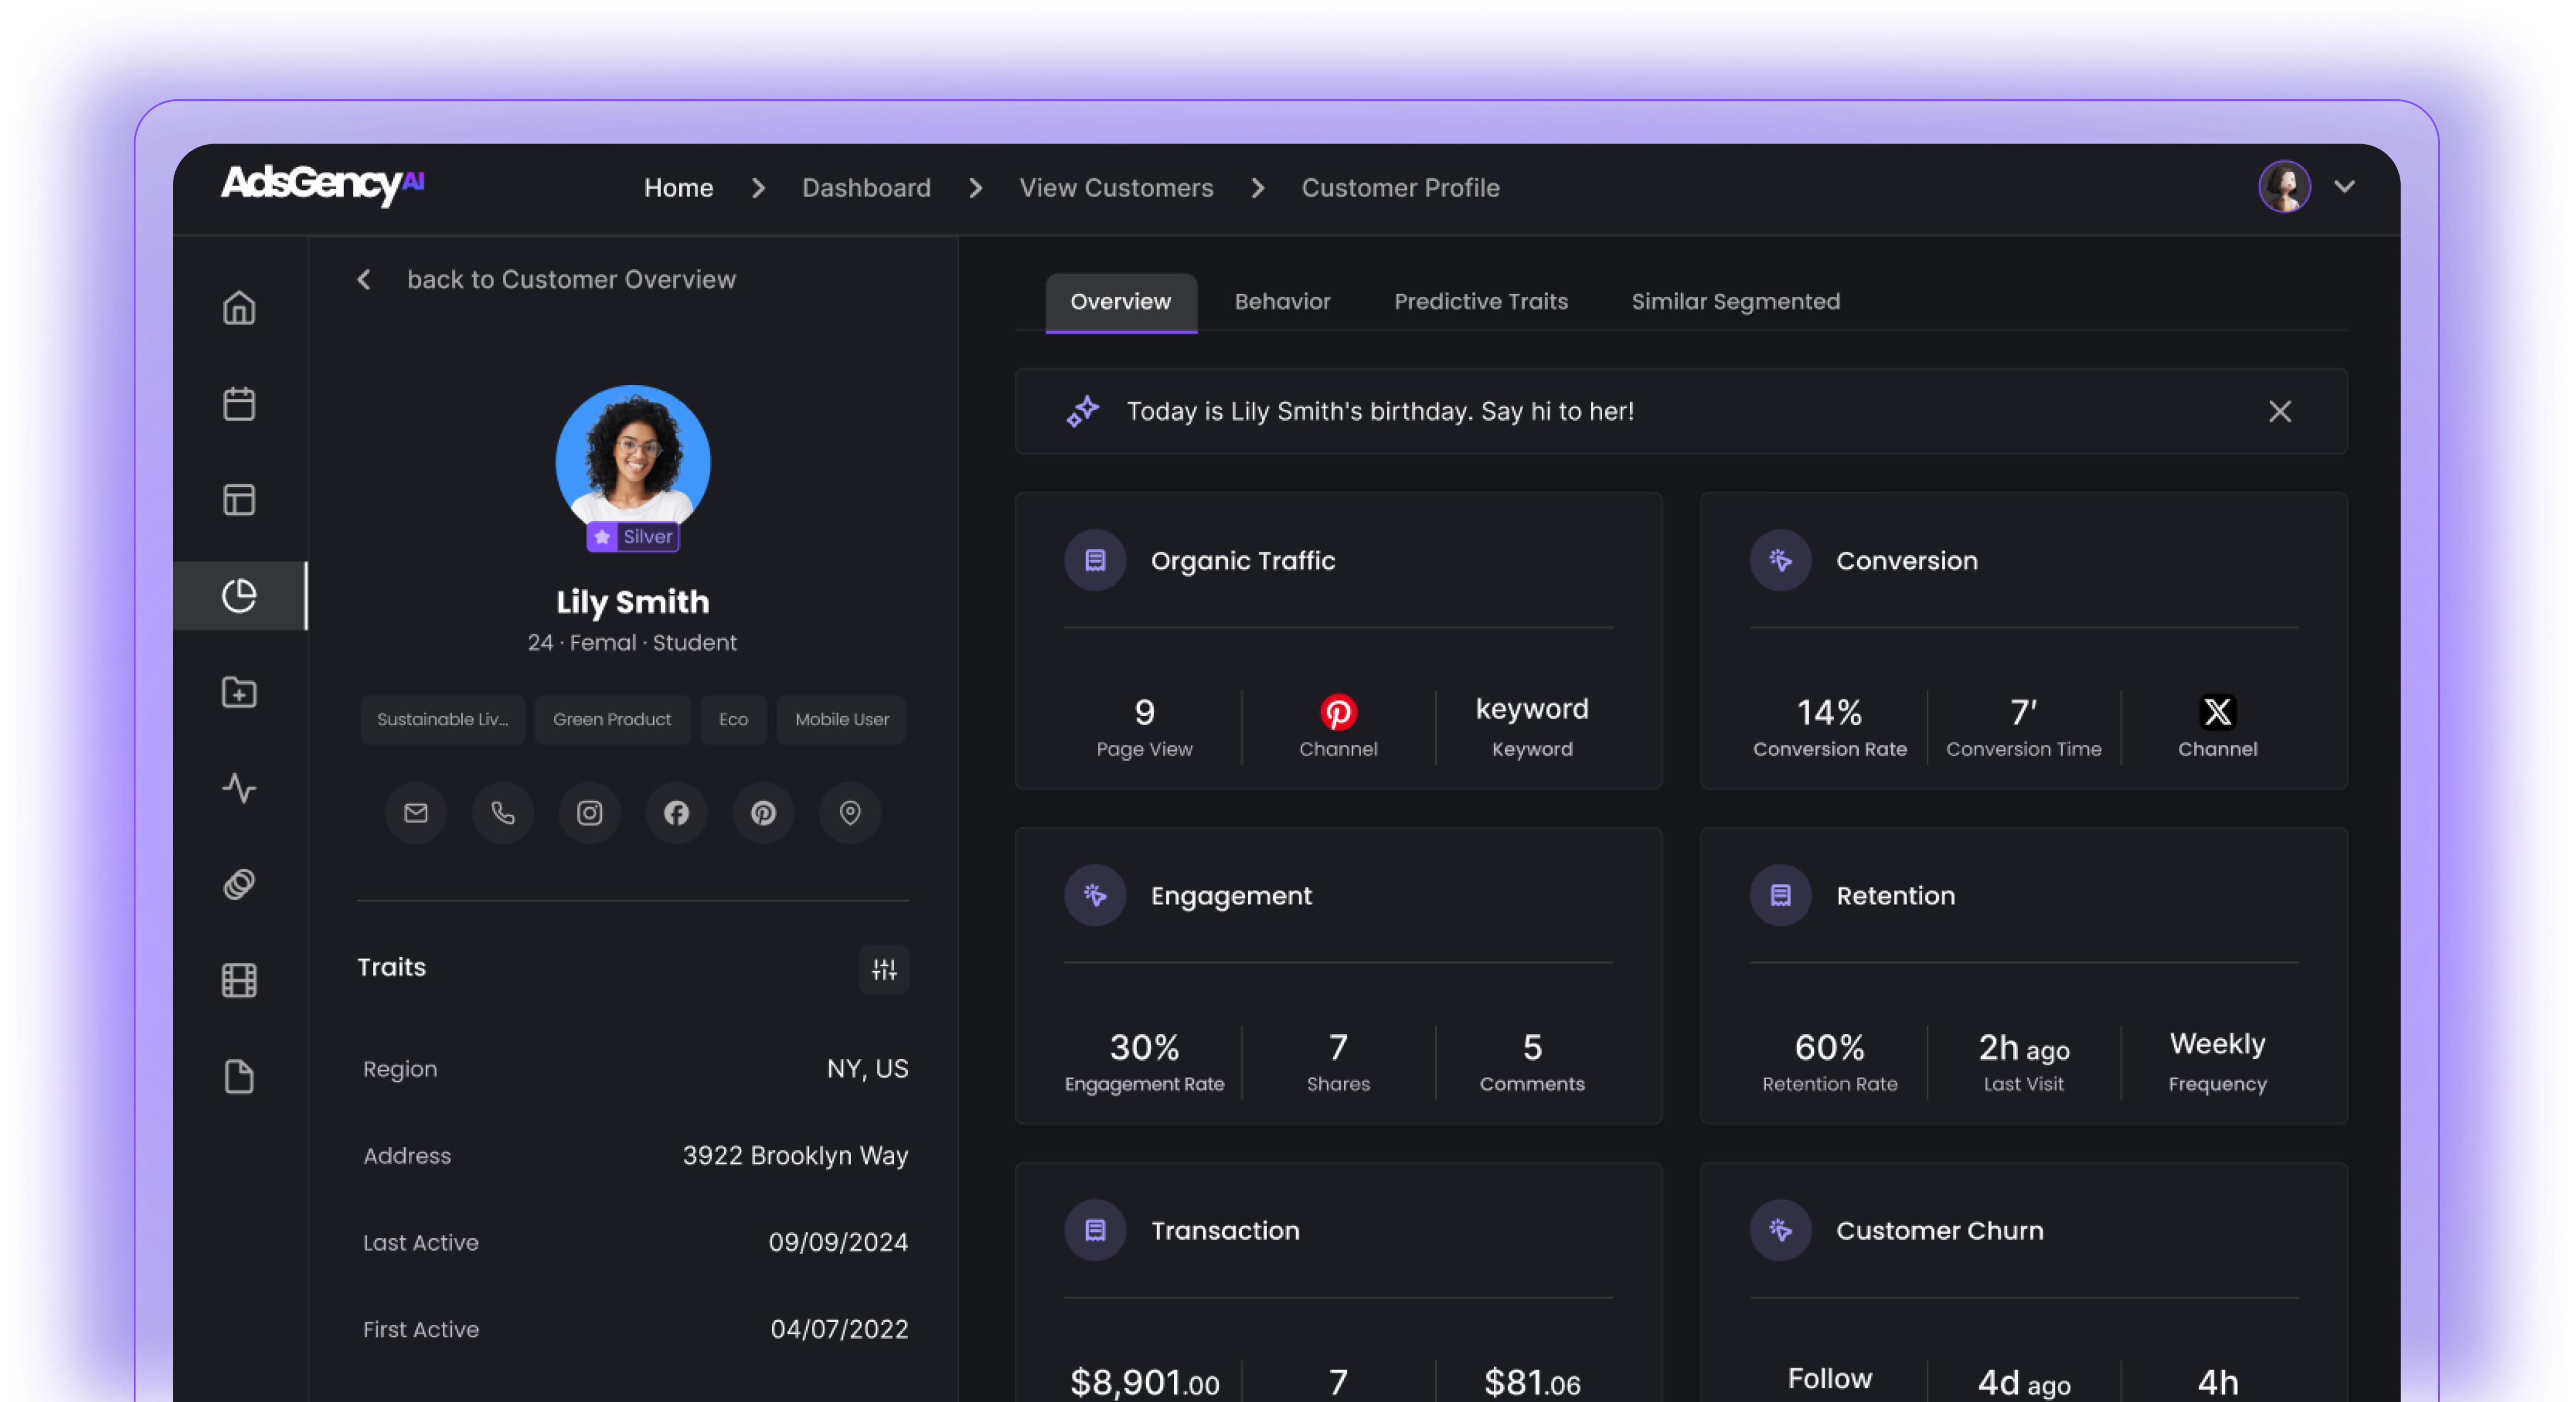
Task: Click the email contact icon
Action: (416, 813)
